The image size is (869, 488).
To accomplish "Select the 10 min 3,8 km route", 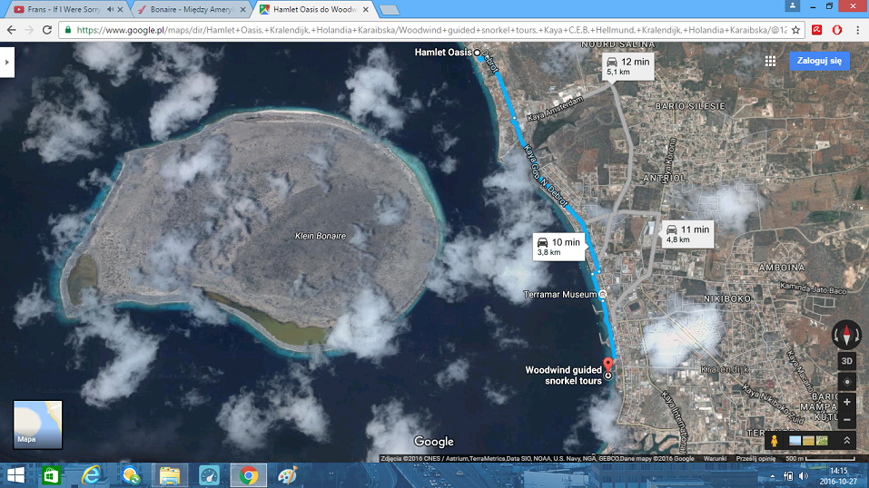I will [558, 247].
